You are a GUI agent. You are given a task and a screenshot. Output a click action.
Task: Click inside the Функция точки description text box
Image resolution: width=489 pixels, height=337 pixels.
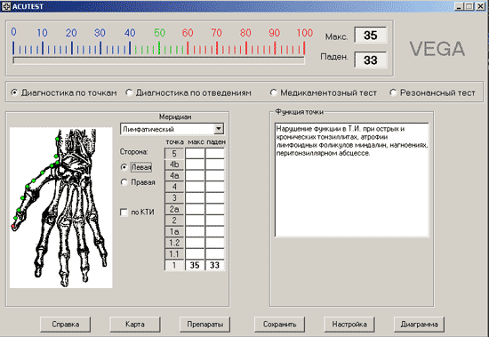[x=352, y=180]
